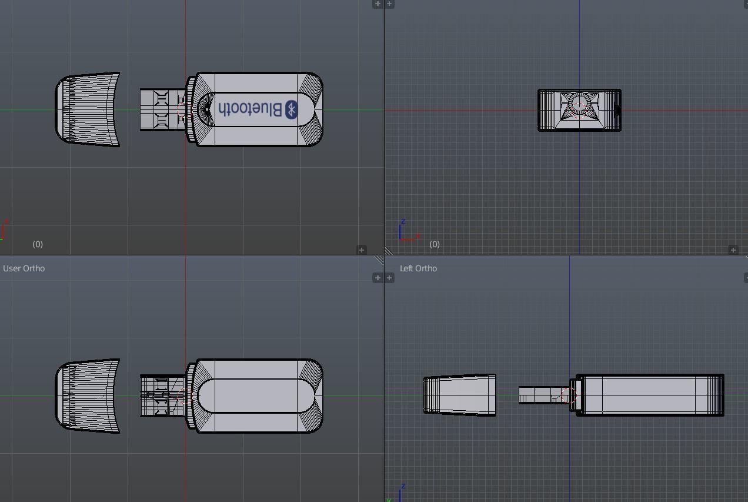Click the axis gizmo in Left Ortho viewport
This screenshot has height=502, width=748.
pos(395,494)
